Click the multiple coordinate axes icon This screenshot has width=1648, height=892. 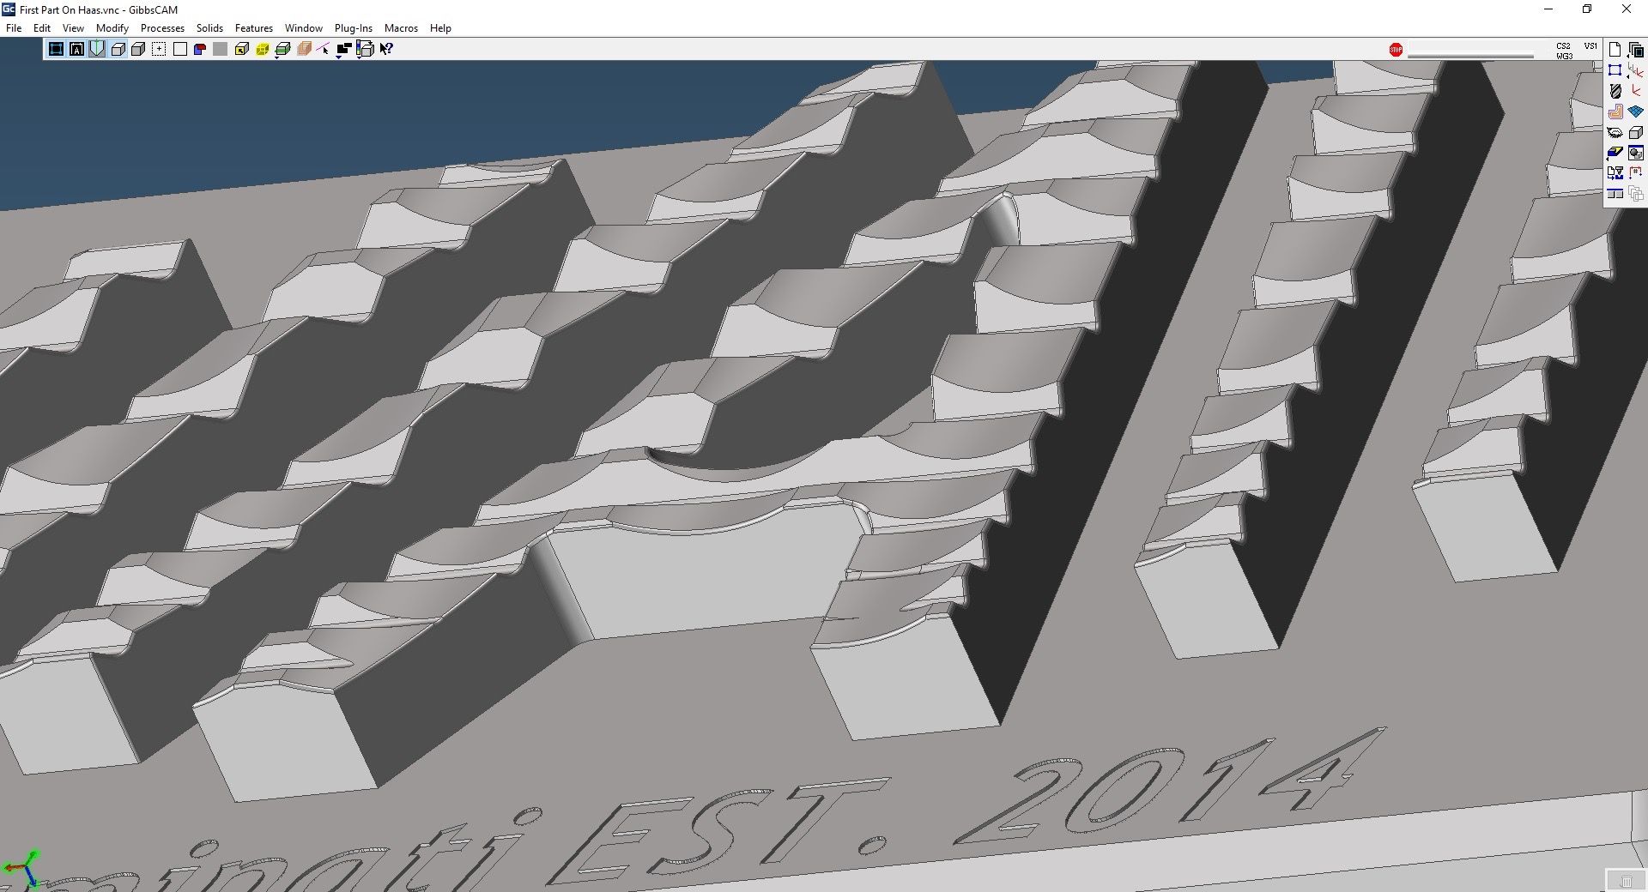[x=1636, y=70]
